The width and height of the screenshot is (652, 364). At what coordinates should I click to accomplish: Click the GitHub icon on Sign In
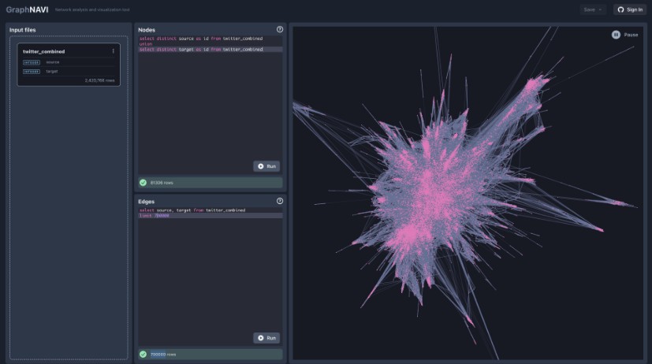[620, 9]
